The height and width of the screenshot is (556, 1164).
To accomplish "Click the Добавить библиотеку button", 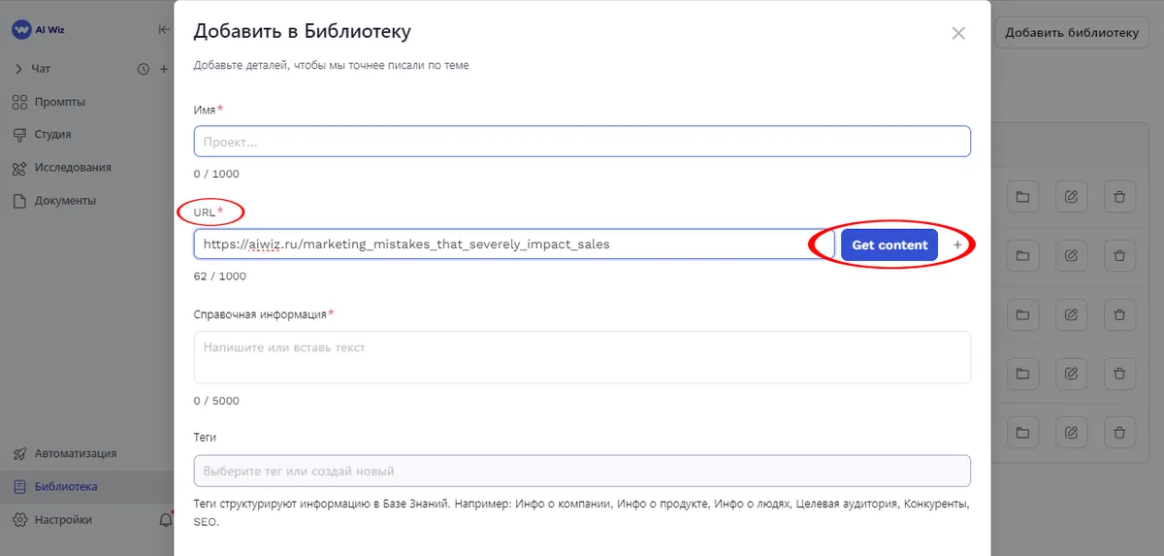I will [1071, 32].
